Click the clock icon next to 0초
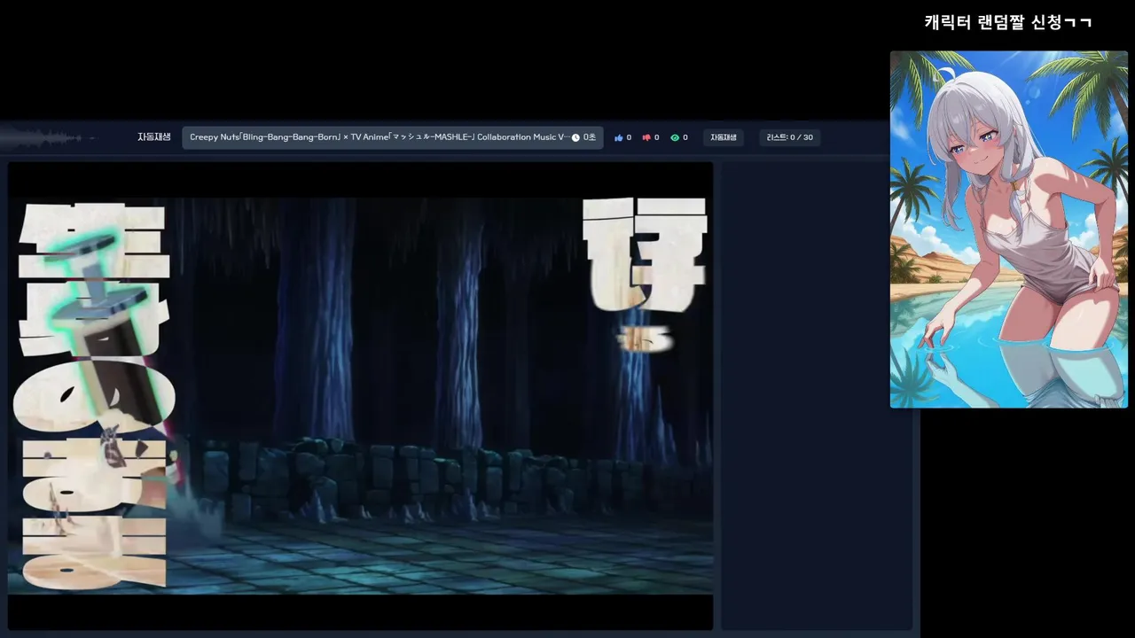The height and width of the screenshot is (638, 1135). click(x=575, y=137)
